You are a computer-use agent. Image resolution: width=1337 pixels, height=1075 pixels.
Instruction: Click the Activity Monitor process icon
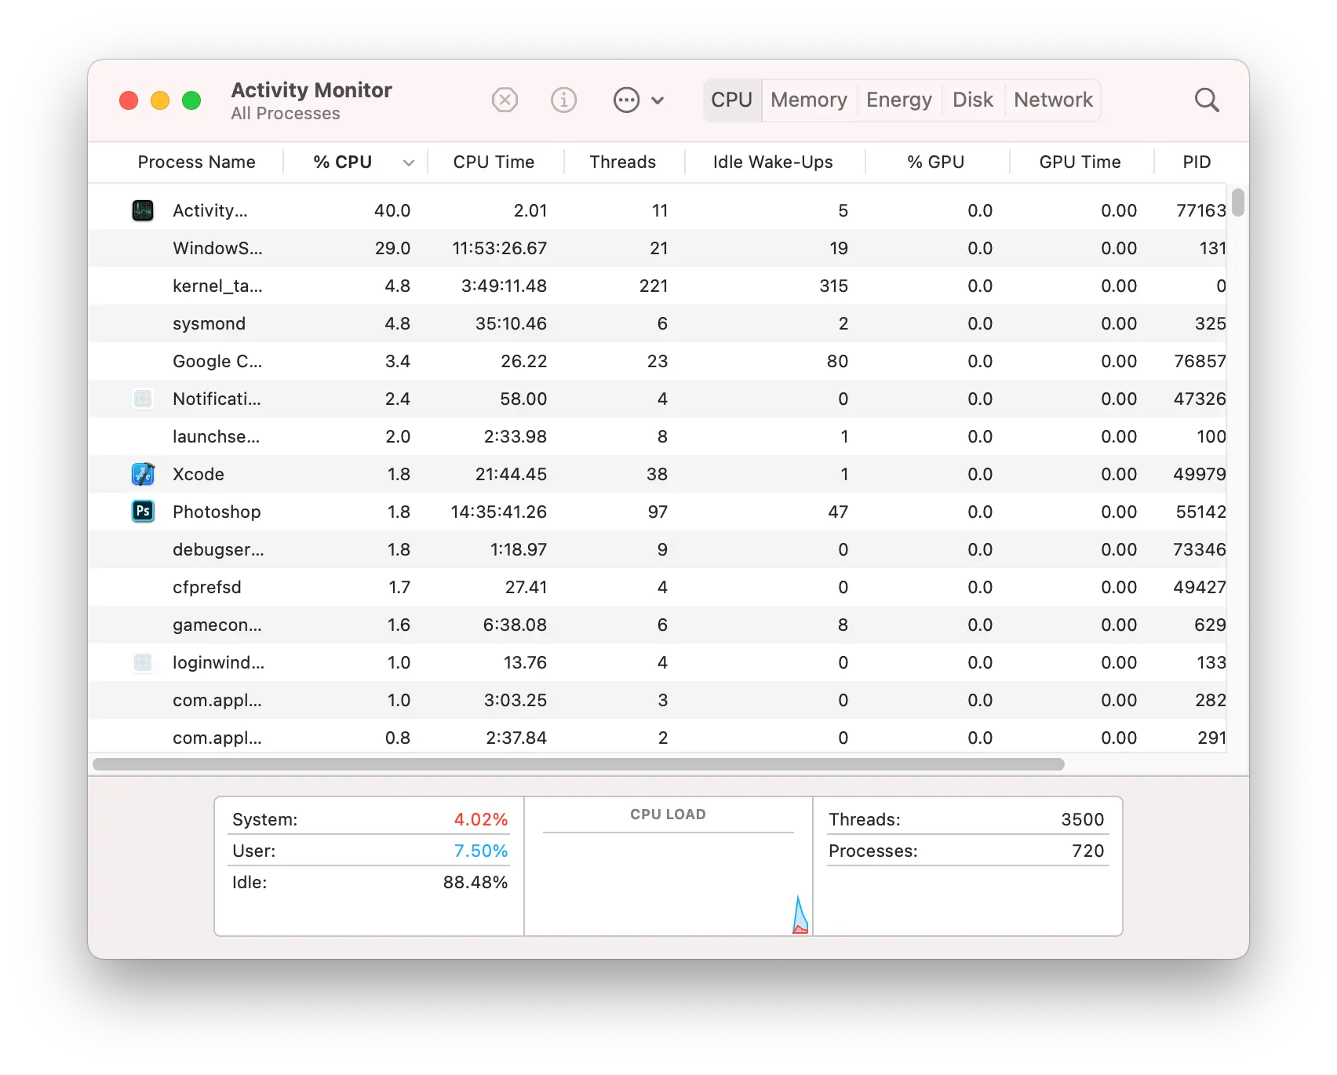click(x=143, y=210)
